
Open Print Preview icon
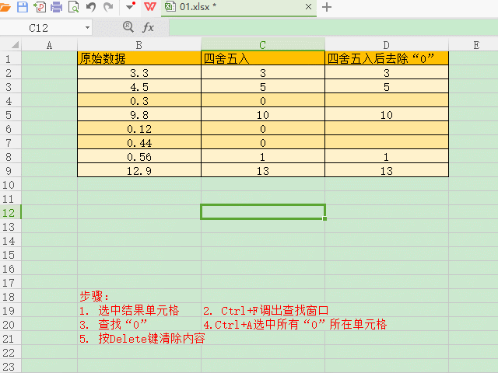pyautogui.click(x=74, y=7)
